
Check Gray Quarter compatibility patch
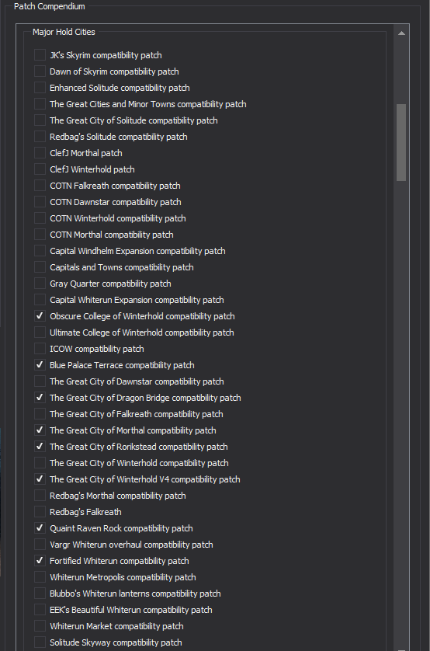[40, 283]
